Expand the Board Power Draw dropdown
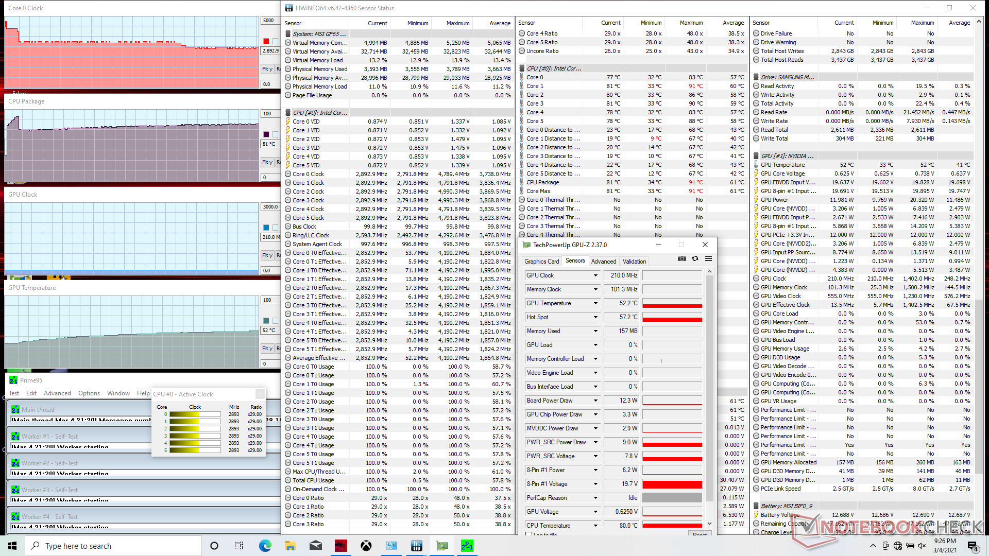The width and height of the screenshot is (989, 556). [x=595, y=401]
